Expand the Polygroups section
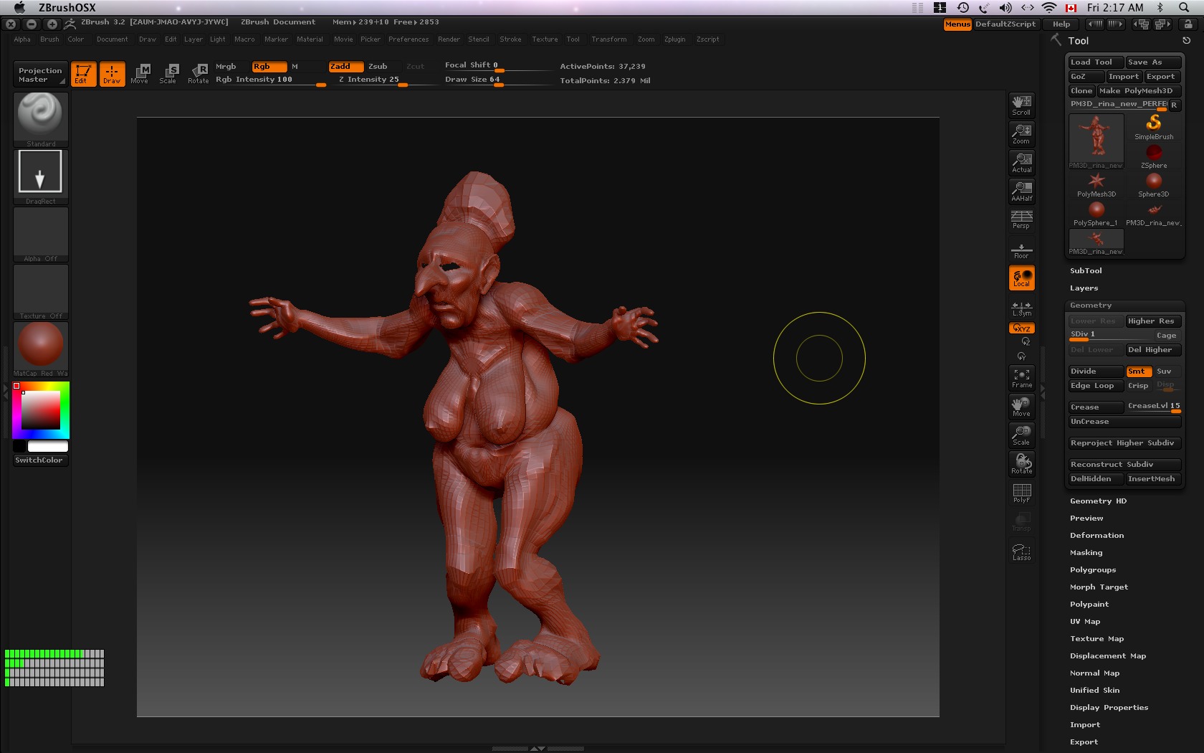Viewport: 1204px width, 753px height. pyautogui.click(x=1093, y=569)
